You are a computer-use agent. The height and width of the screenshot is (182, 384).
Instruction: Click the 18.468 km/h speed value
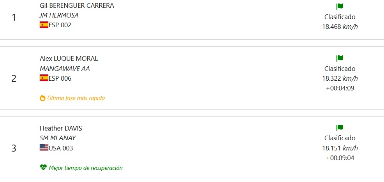click(340, 27)
